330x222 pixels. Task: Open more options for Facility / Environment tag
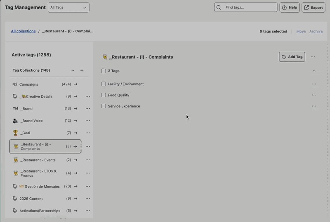[314, 84]
